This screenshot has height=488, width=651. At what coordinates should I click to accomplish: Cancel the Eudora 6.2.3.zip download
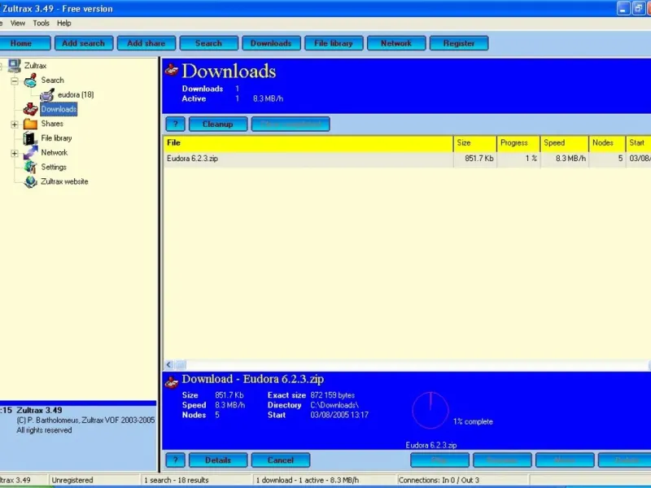click(280, 460)
